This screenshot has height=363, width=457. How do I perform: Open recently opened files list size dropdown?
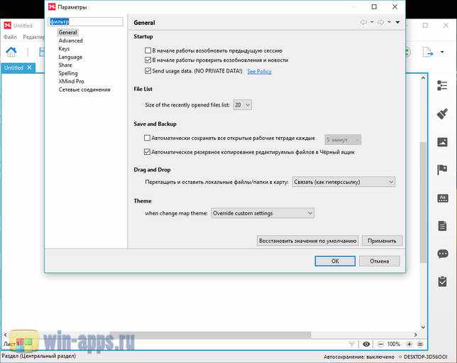(243, 105)
